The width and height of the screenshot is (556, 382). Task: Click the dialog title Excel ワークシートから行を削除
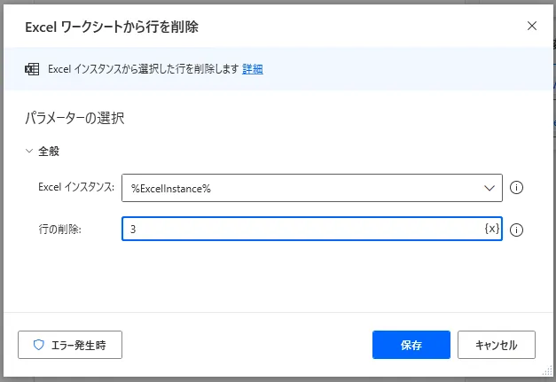click(x=111, y=27)
